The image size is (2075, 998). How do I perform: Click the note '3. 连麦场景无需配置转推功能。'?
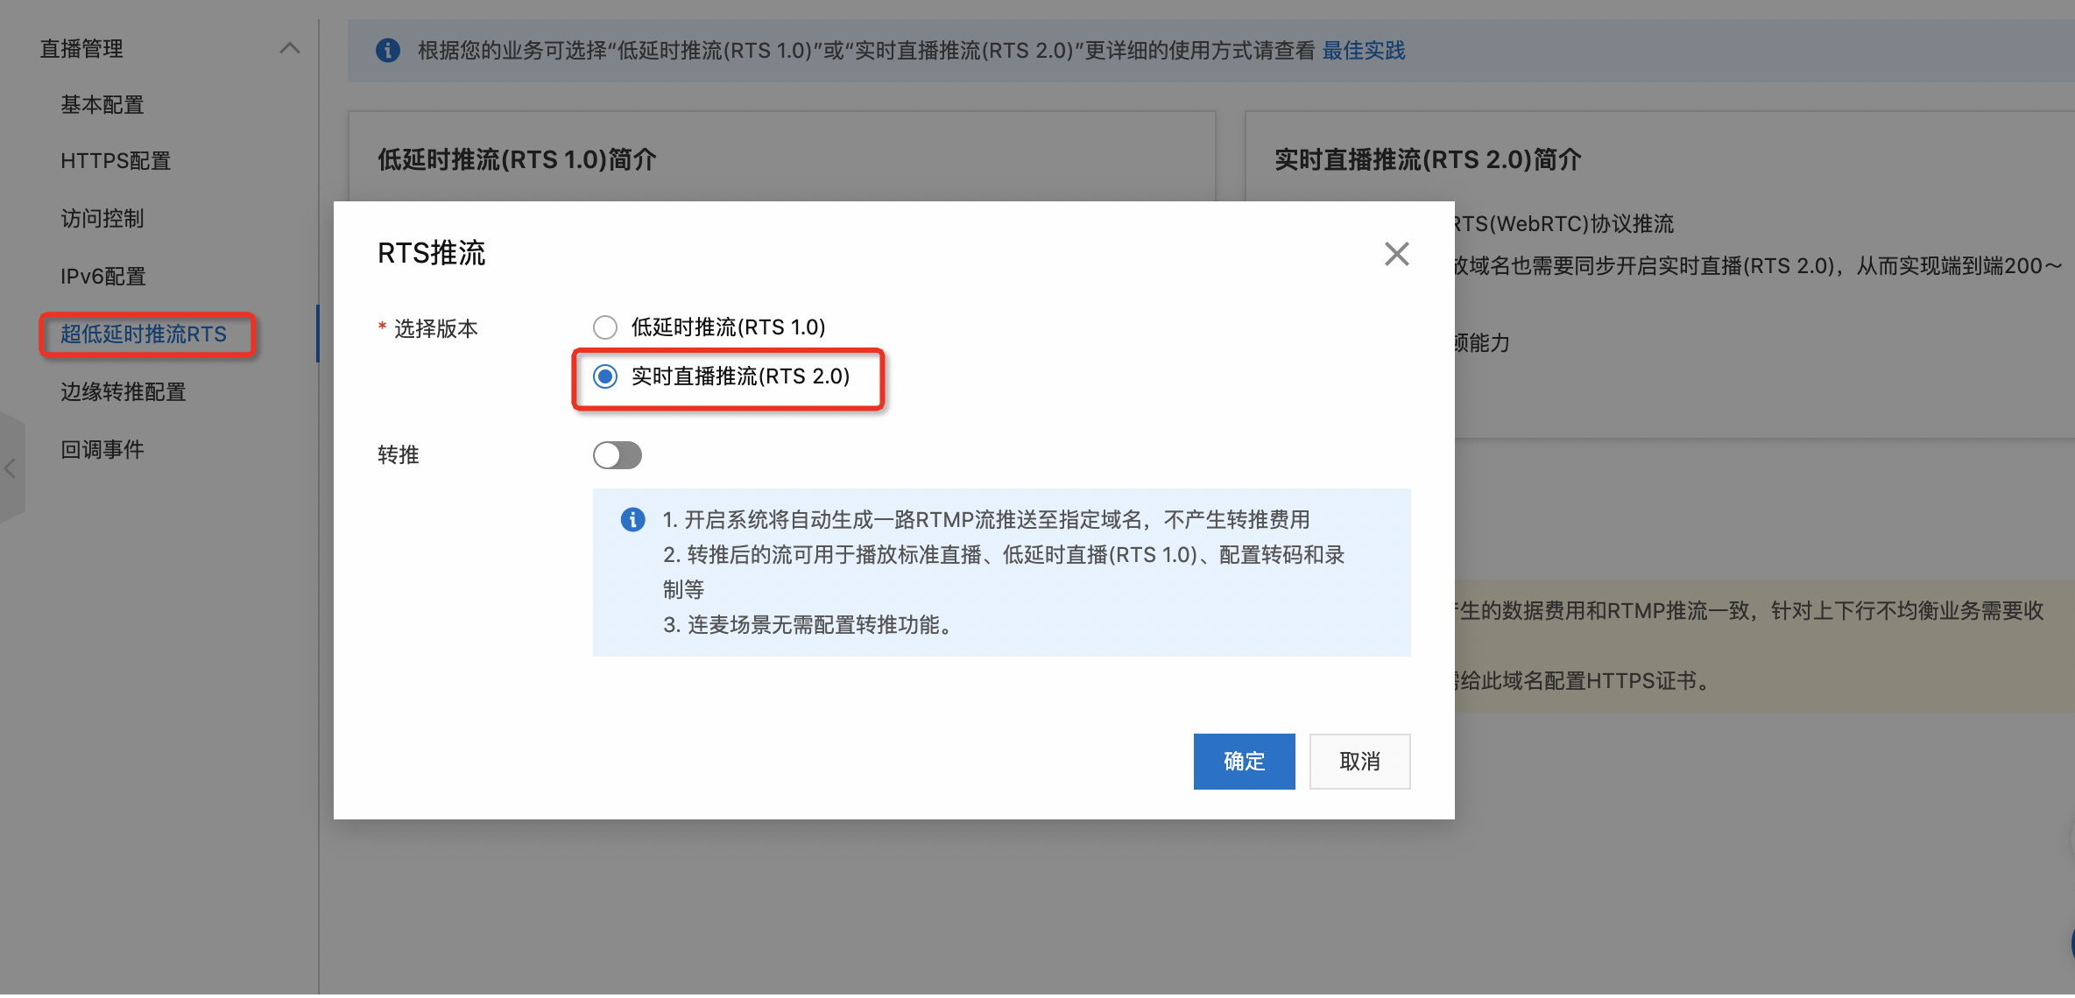810,625
